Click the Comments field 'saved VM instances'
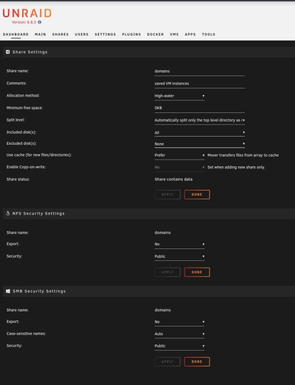Viewport: 295px width, 385px height. click(199, 84)
